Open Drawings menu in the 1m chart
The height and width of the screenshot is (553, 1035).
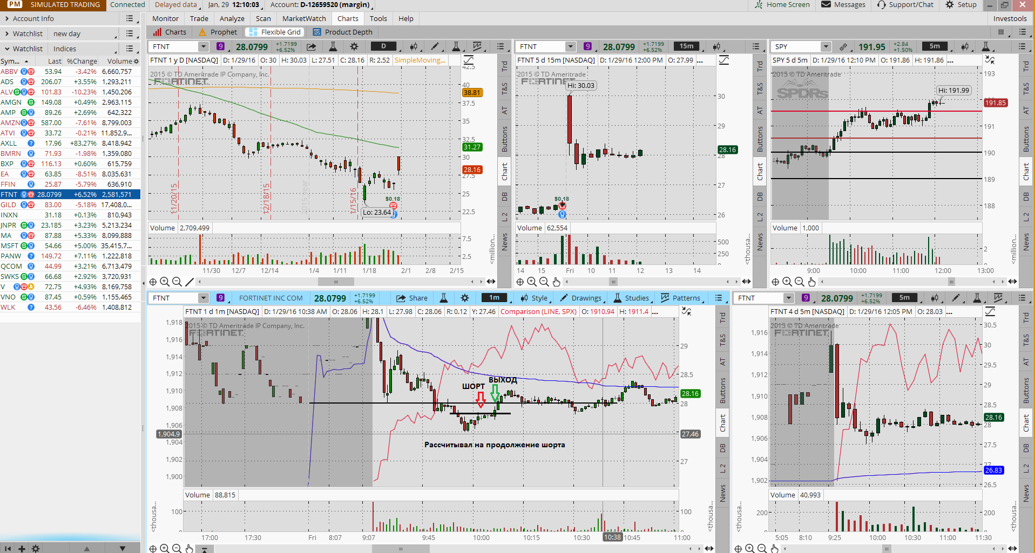[581, 298]
